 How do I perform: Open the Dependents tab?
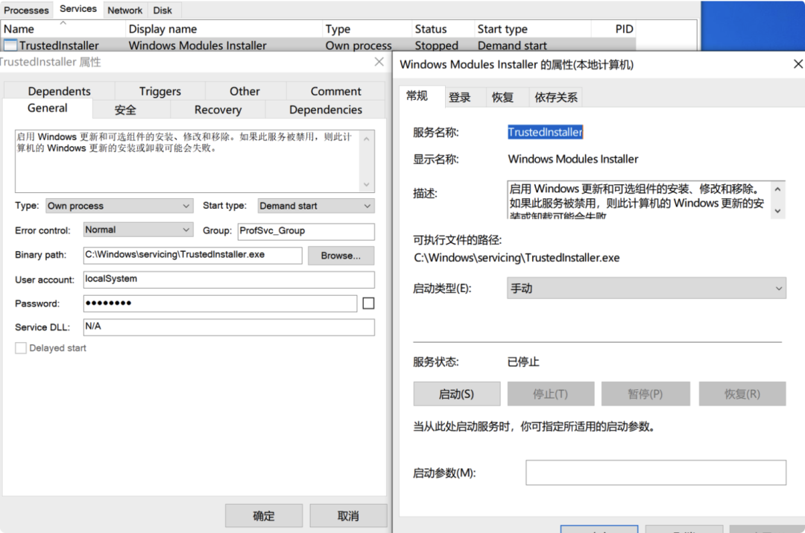59,91
